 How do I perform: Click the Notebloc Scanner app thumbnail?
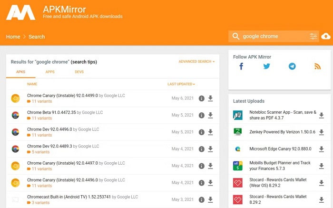pos(238,115)
